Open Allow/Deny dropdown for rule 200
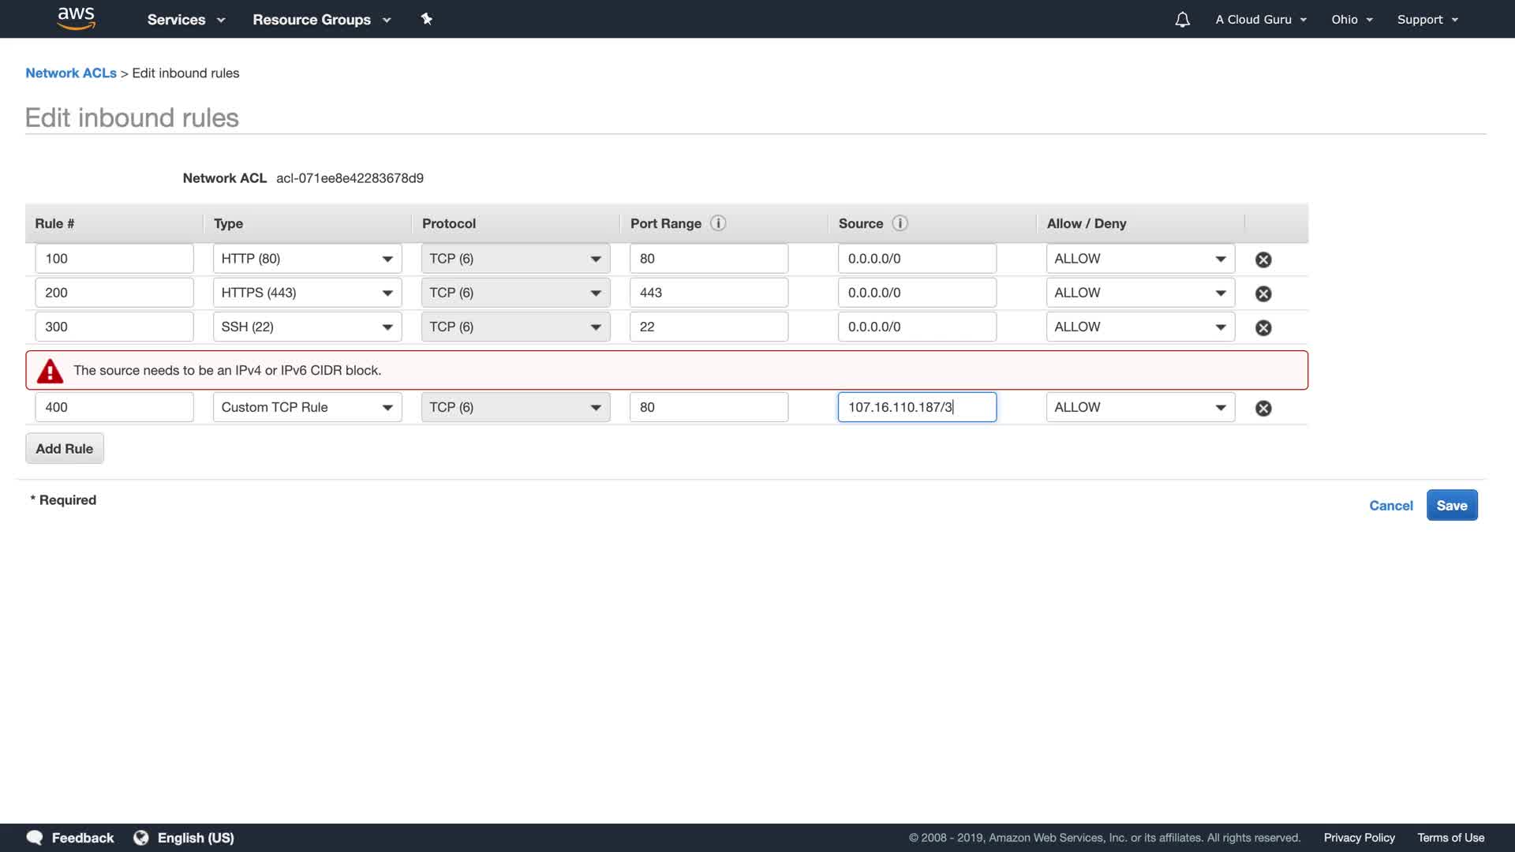The width and height of the screenshot is (1515, 852). tap(1139, 293)
